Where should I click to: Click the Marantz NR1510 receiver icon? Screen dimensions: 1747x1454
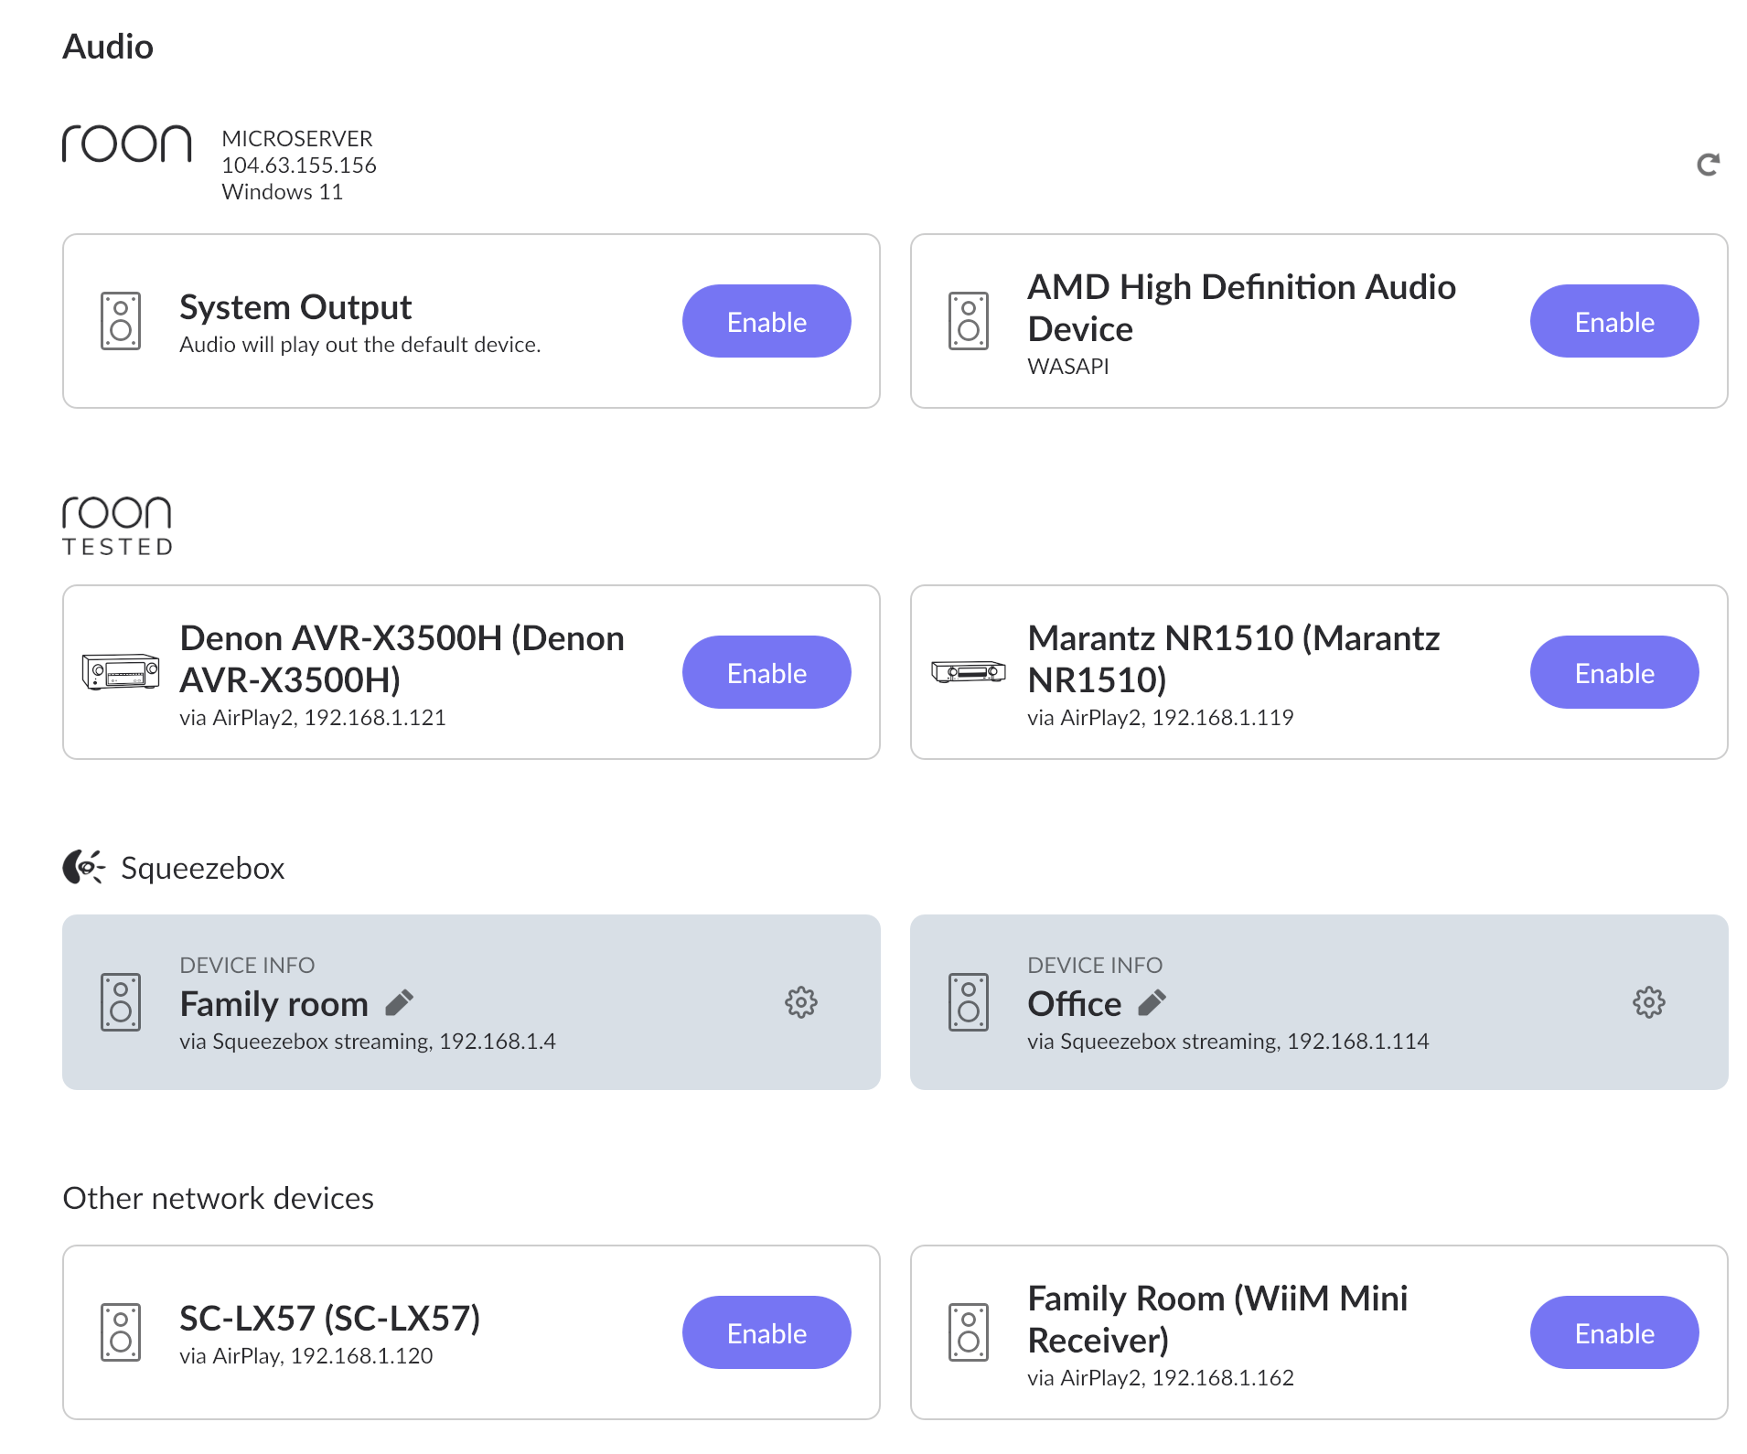coord(969,672)
